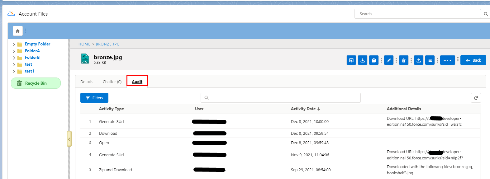The height and width of the screenshot is (179, 490).
Task: Delete the file with the trash icon
Action: [403, 60]
